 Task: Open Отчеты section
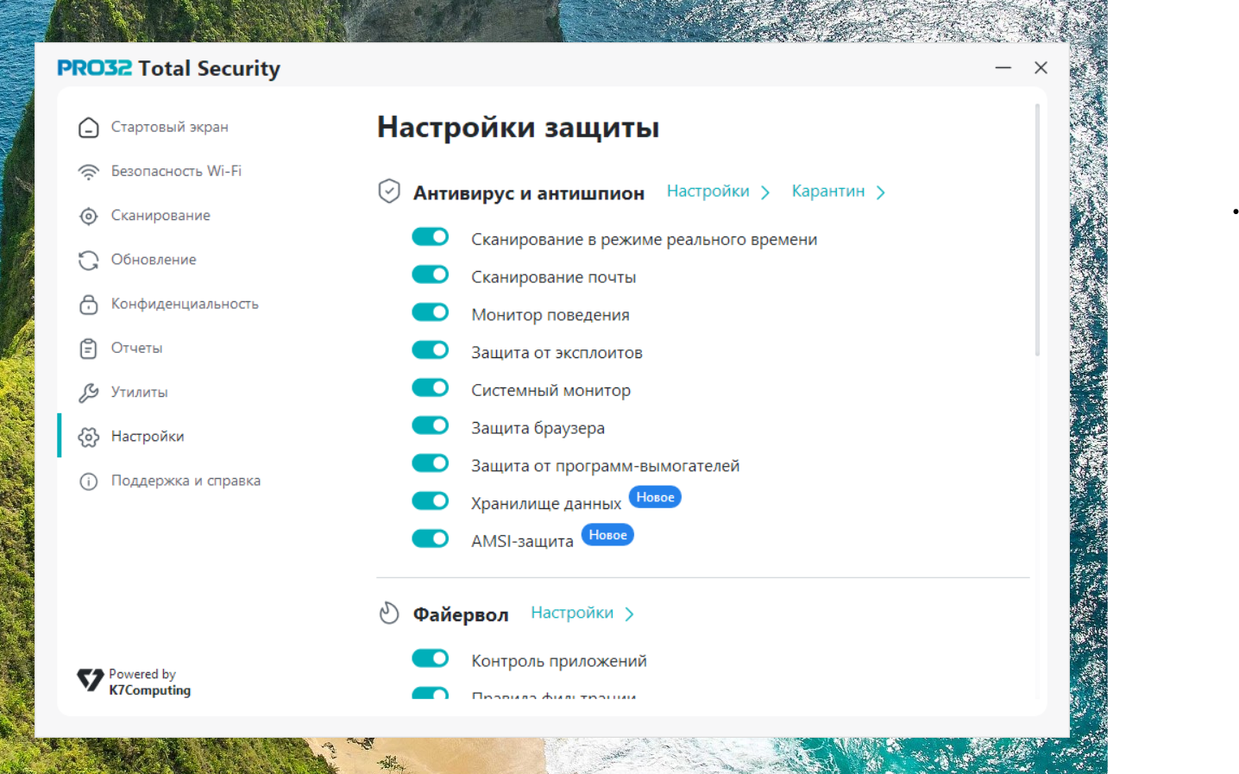[x=136, y=348]
